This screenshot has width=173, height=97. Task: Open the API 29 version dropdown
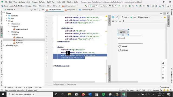133,17
